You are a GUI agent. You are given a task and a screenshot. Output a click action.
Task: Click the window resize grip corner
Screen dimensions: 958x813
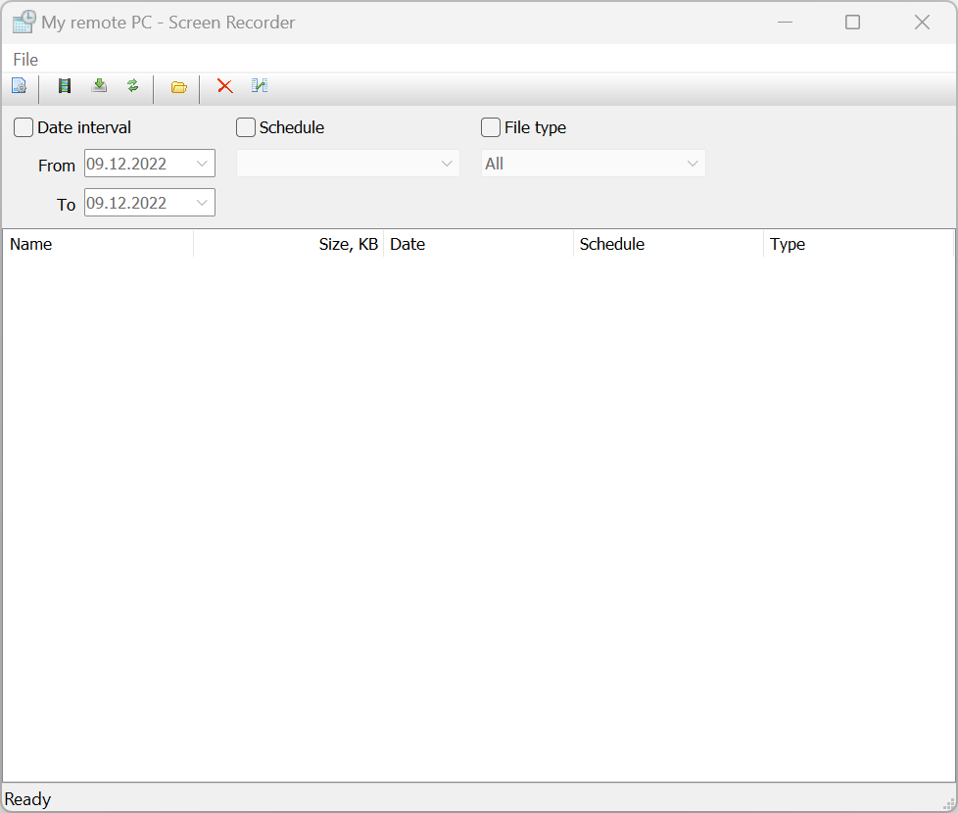pos(948,803)
